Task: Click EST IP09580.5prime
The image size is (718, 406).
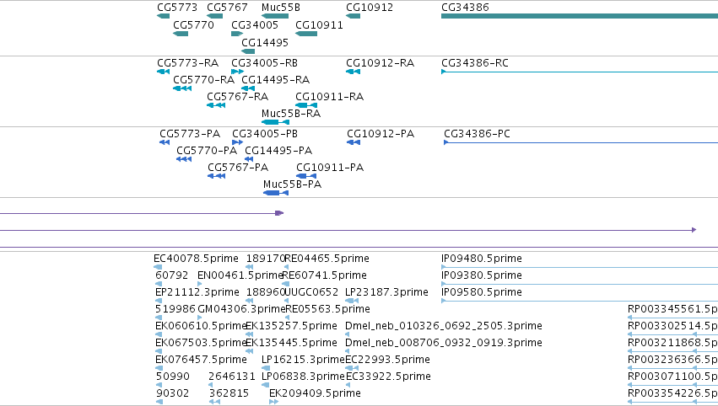Action: 481,292
